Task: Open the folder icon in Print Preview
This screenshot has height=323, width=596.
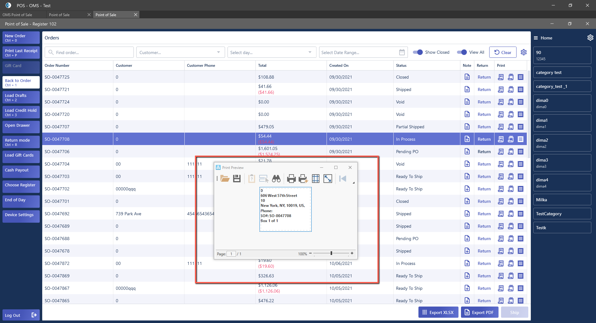Action: 225,179
